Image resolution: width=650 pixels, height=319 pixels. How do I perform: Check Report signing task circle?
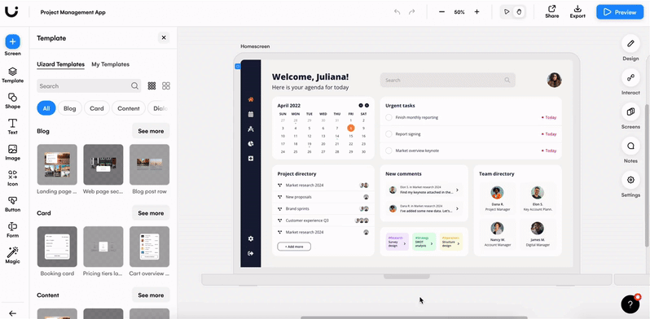click(x=389, y=133)
